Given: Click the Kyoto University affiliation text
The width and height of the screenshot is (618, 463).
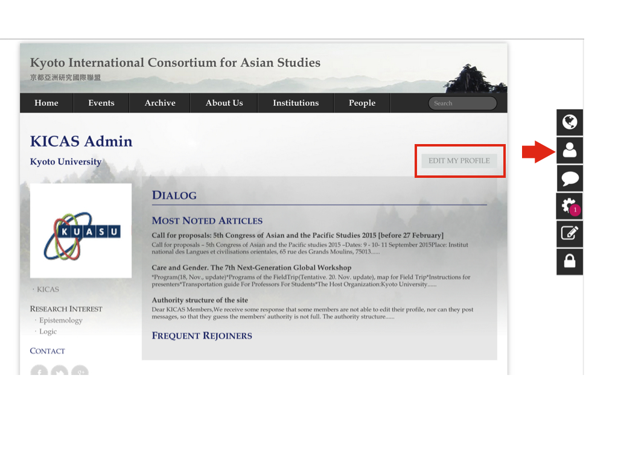Looking at the screenshot, I should pos(66,162).
